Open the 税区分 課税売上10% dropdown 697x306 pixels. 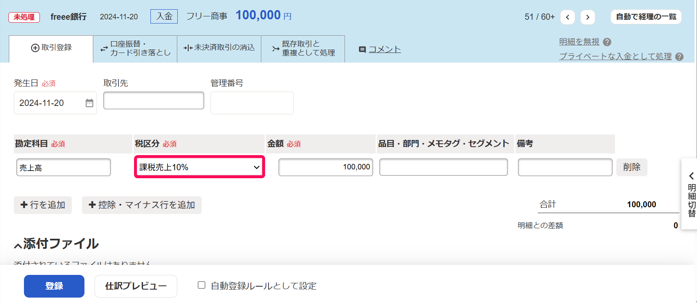coord(200,167)
